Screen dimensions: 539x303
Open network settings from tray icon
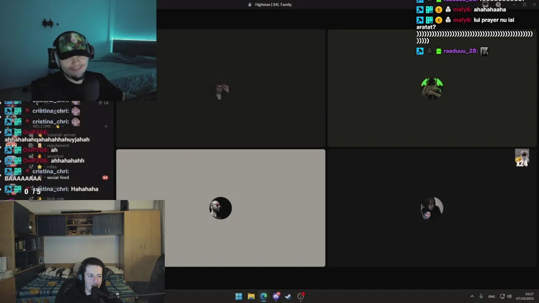pyautogui.click(x=502, y=296)
